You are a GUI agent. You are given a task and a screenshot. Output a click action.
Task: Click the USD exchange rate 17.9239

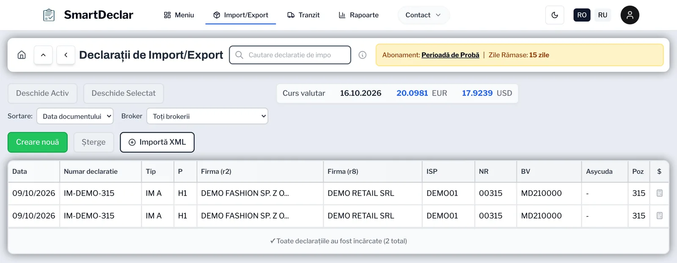point(477,93)
